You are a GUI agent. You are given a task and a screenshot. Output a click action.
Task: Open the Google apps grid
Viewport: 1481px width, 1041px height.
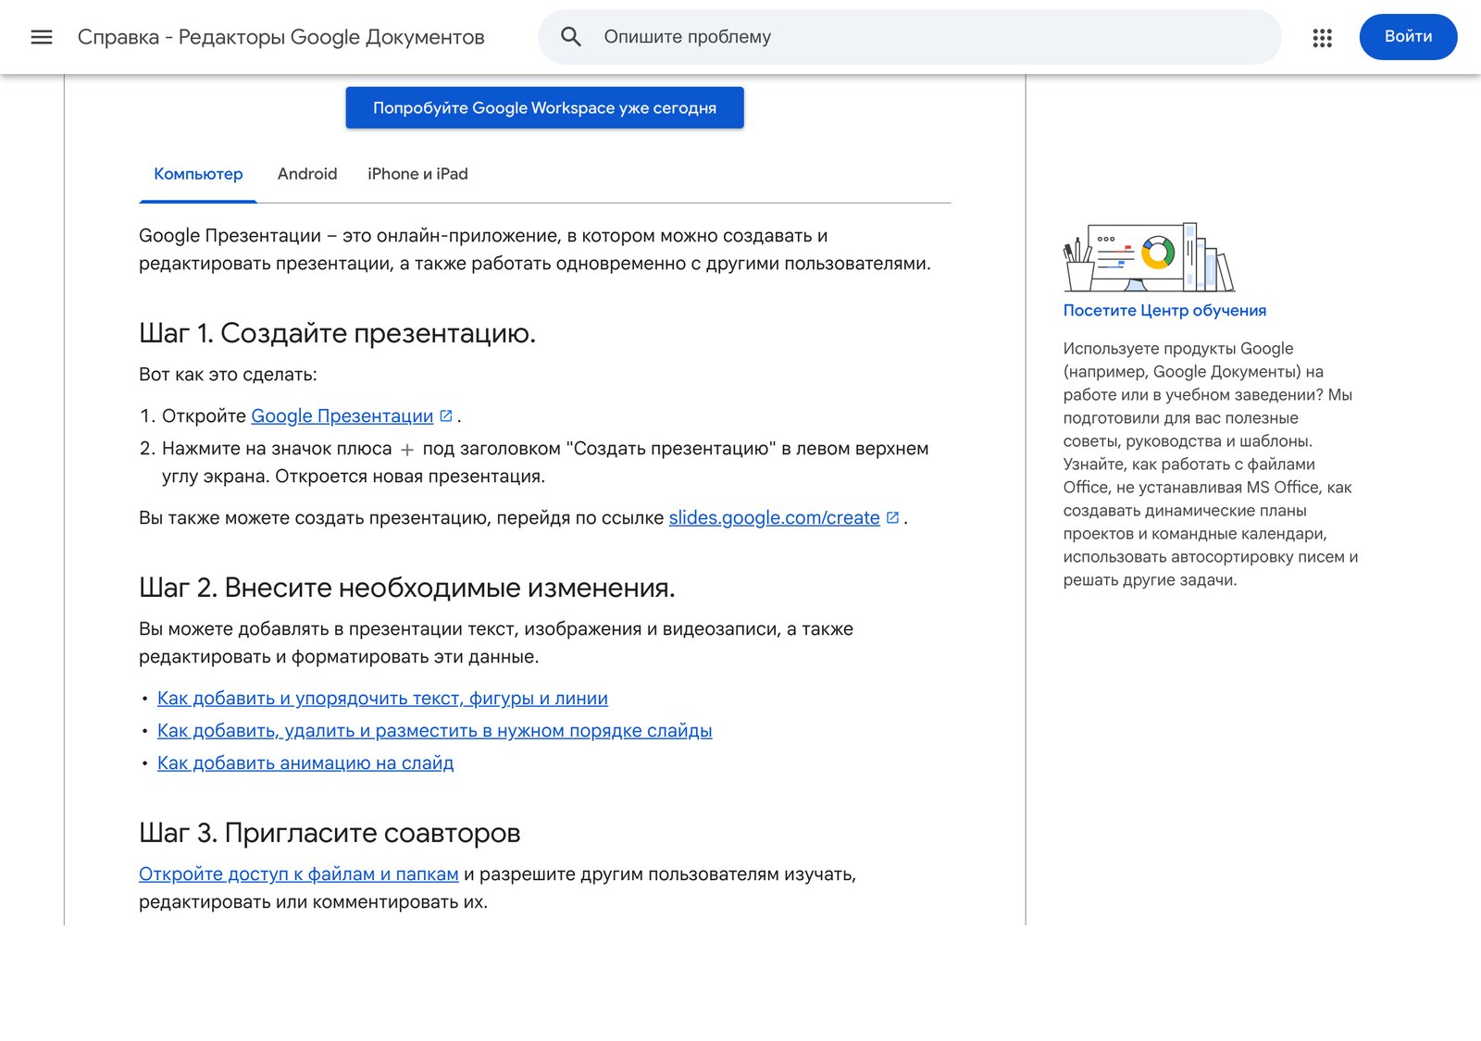[1322, 37]
